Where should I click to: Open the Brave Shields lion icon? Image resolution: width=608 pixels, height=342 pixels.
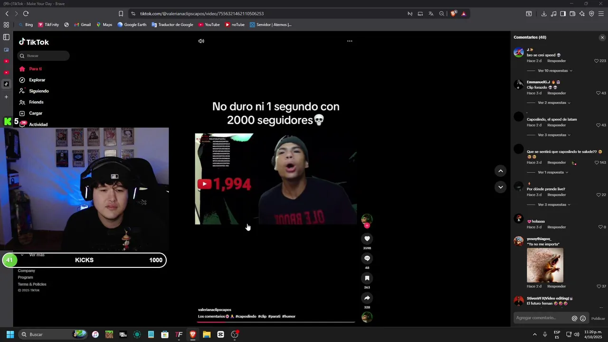pos(453,14)
